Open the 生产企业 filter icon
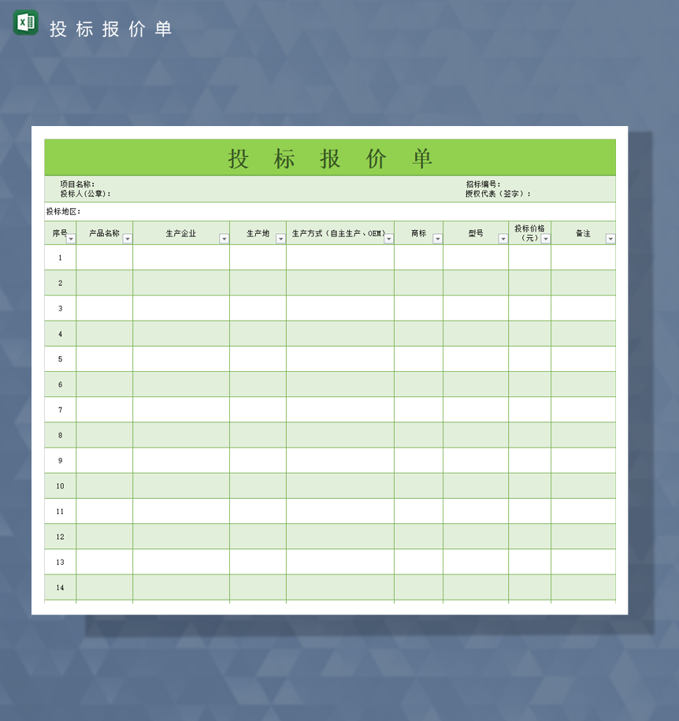This screenshot has height=721, width=679. (224, 240)
